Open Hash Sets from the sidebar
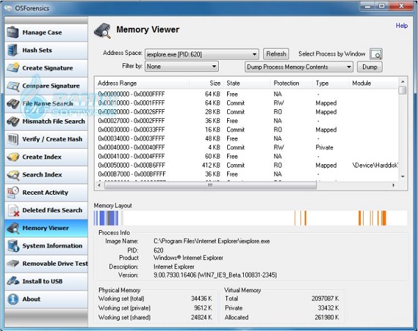Screen dimensions: 418x331 [36, 50]
